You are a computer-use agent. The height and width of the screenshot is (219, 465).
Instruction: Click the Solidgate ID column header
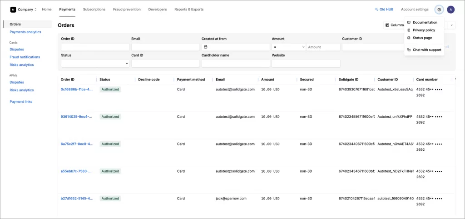(348, 80)
